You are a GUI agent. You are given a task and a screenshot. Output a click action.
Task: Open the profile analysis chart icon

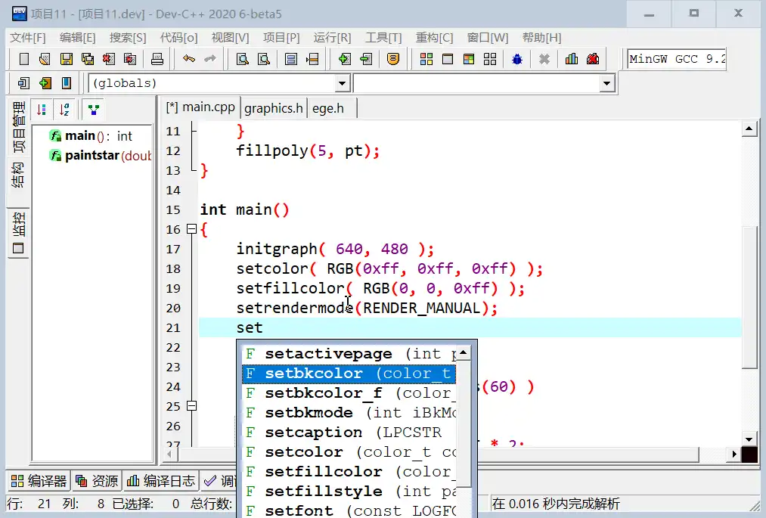click(572, 59)
